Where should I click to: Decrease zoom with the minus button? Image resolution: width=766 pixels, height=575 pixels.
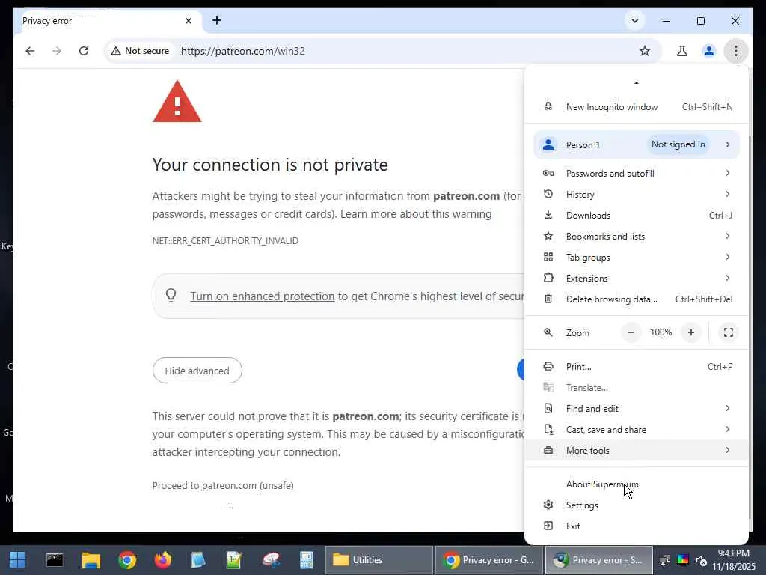coord(631,332)
